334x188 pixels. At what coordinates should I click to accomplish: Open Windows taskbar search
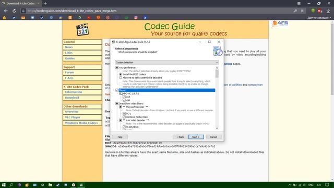click(11, 185)
